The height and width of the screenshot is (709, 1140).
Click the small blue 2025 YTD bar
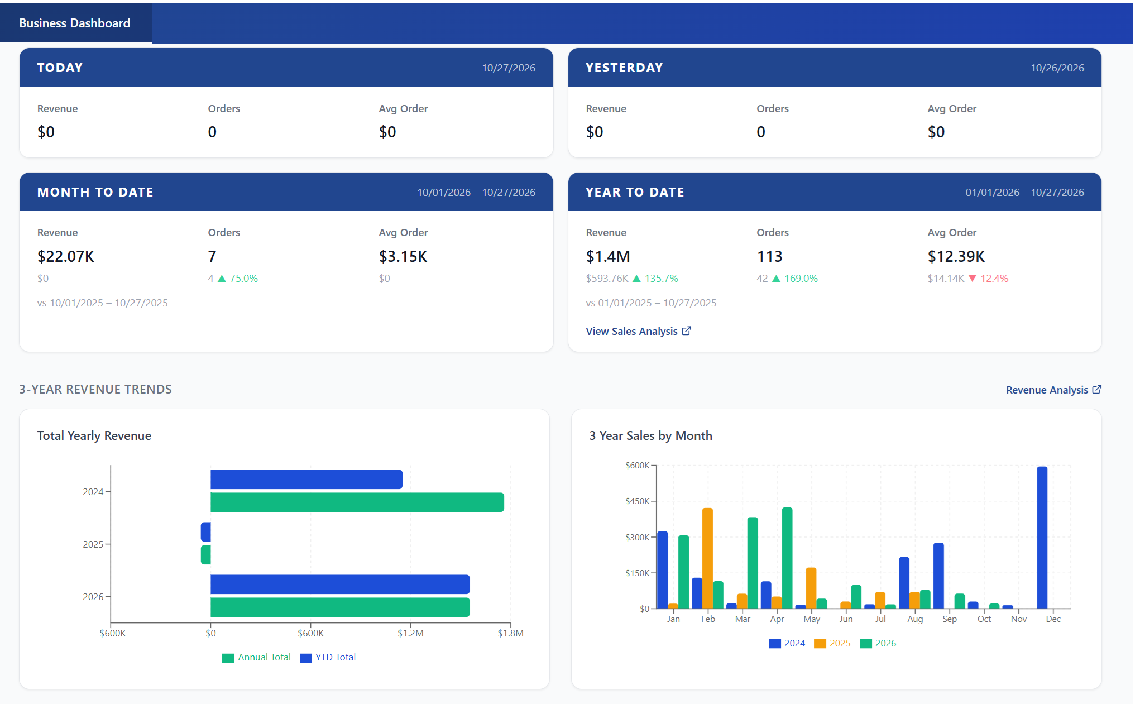tap(205, 532)
